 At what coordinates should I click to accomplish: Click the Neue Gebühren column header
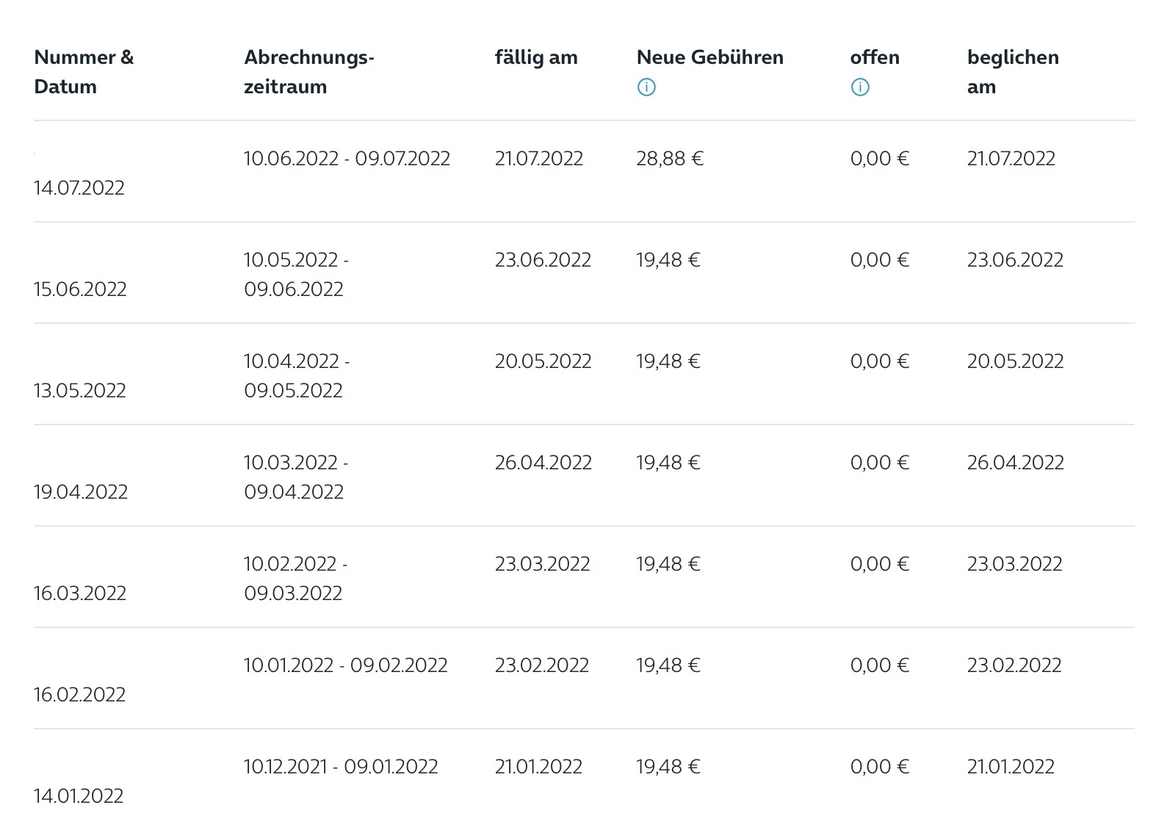point(709,57)
